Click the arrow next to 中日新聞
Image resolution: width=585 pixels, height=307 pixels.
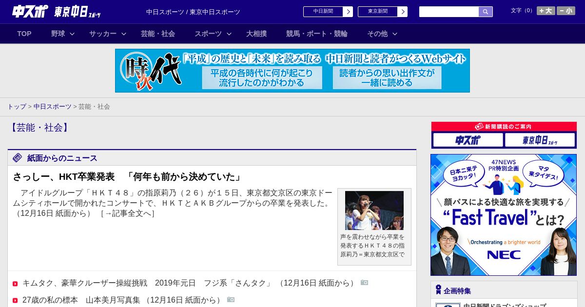[348, 12]
